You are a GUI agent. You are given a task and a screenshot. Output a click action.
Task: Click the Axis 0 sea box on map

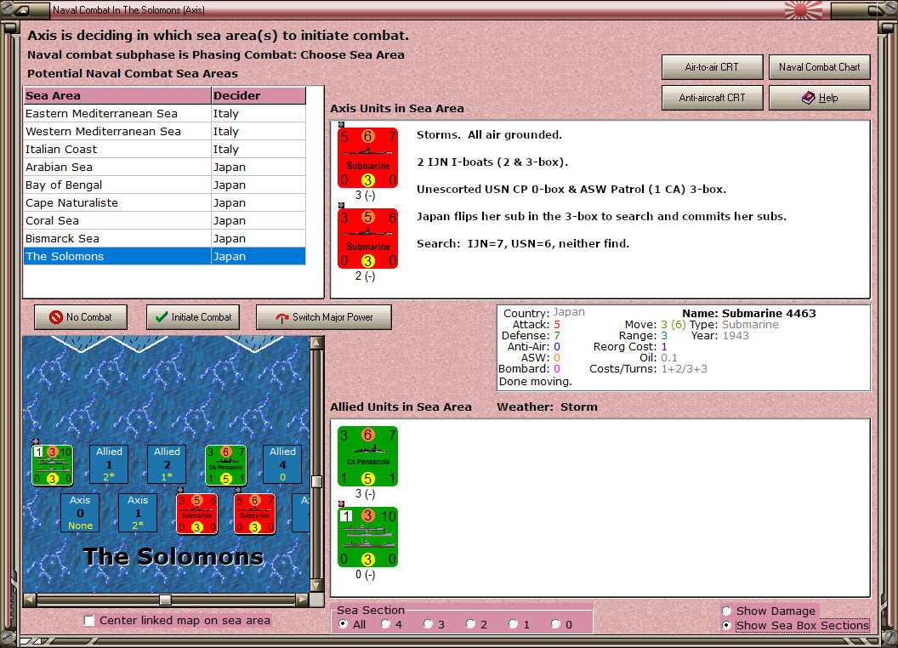80,513
